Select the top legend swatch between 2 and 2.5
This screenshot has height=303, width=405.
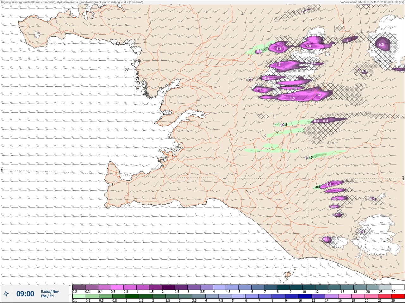169,287
